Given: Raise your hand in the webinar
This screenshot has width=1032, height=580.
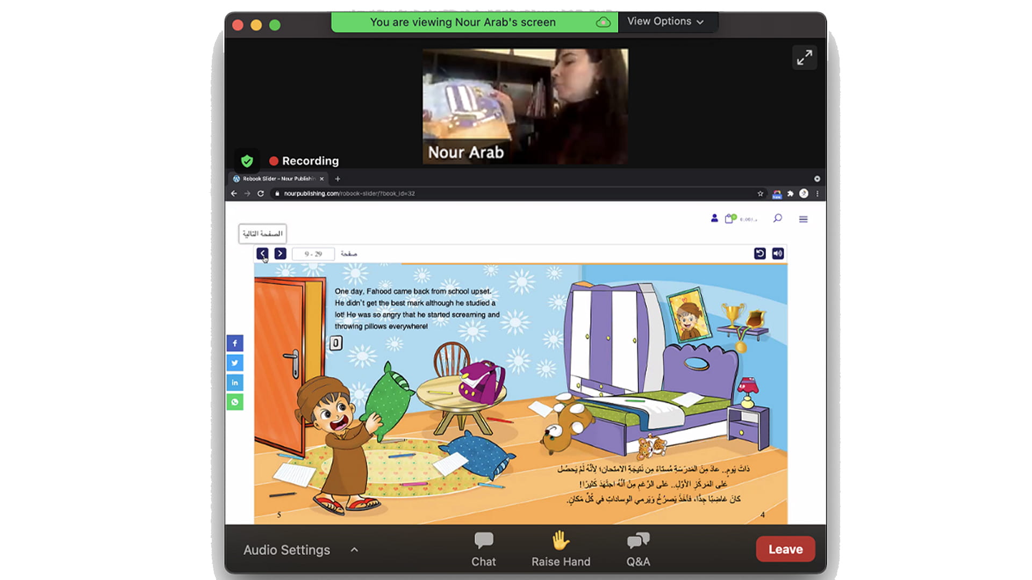Looking at the screenshot, I should [x=561, y=549].
